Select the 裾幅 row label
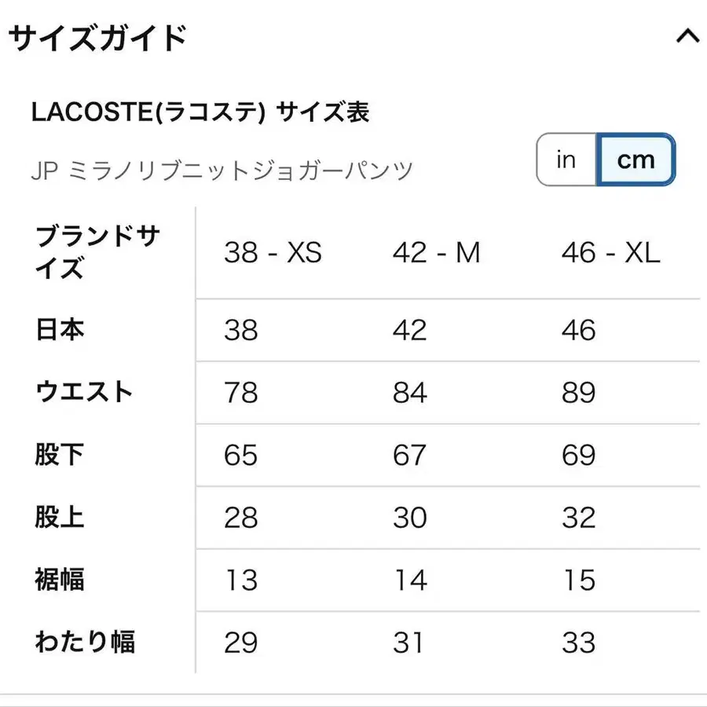The image size is (707, 707). (x=60, y=581)
